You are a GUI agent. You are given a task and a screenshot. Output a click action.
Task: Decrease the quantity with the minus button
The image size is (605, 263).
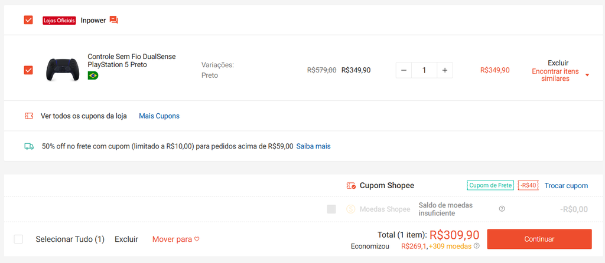[x=404, y=70]
